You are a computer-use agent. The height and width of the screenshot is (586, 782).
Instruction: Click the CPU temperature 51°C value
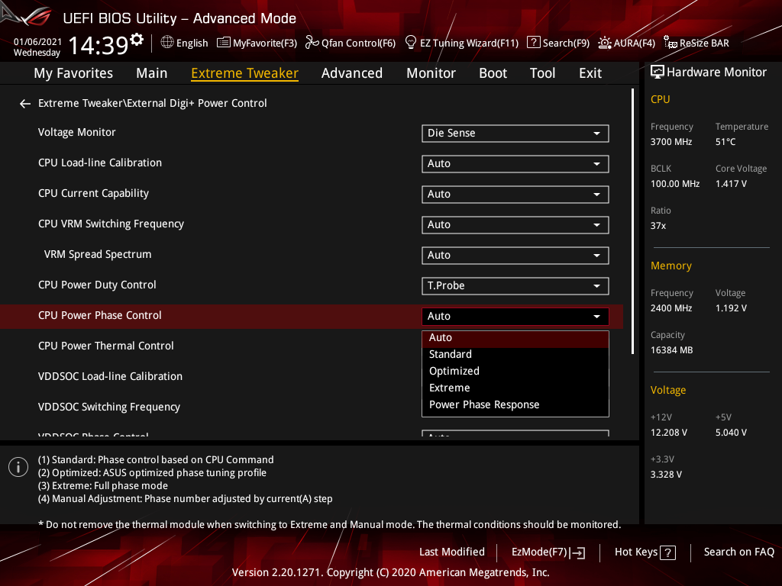point(725,142)
